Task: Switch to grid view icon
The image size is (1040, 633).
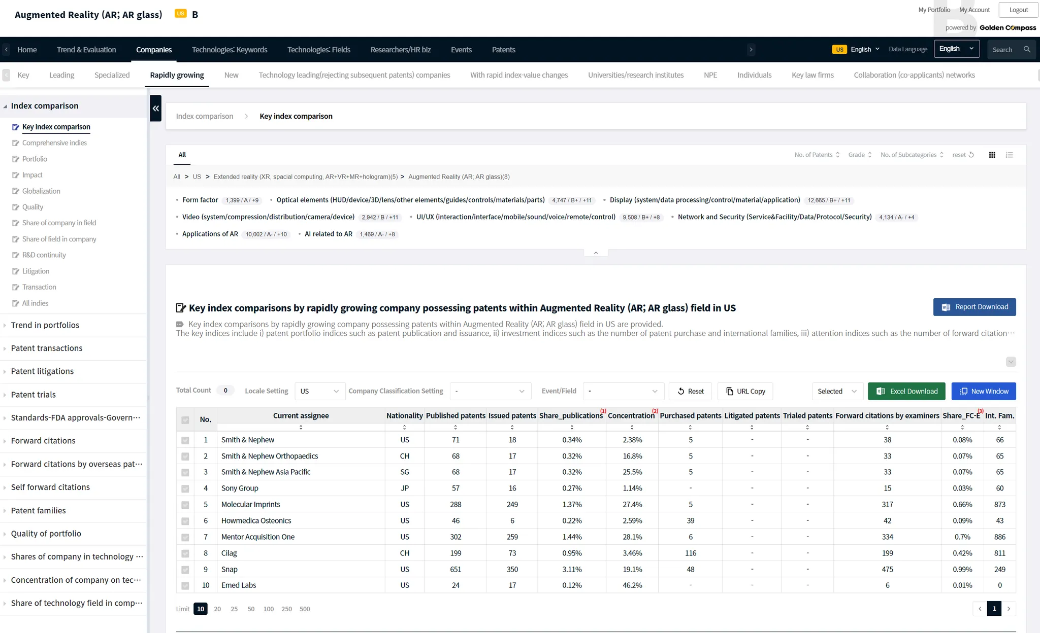Action: (992, 155)
